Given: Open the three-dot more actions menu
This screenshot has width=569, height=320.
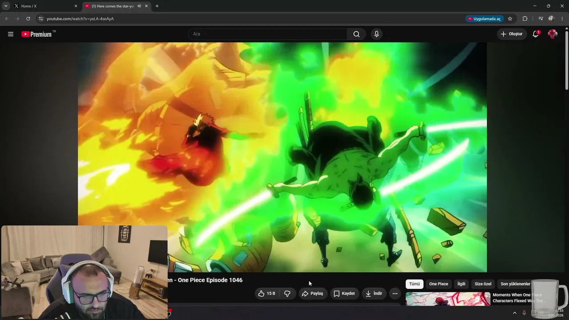Looking at the screenshot, I should [395, 293].
